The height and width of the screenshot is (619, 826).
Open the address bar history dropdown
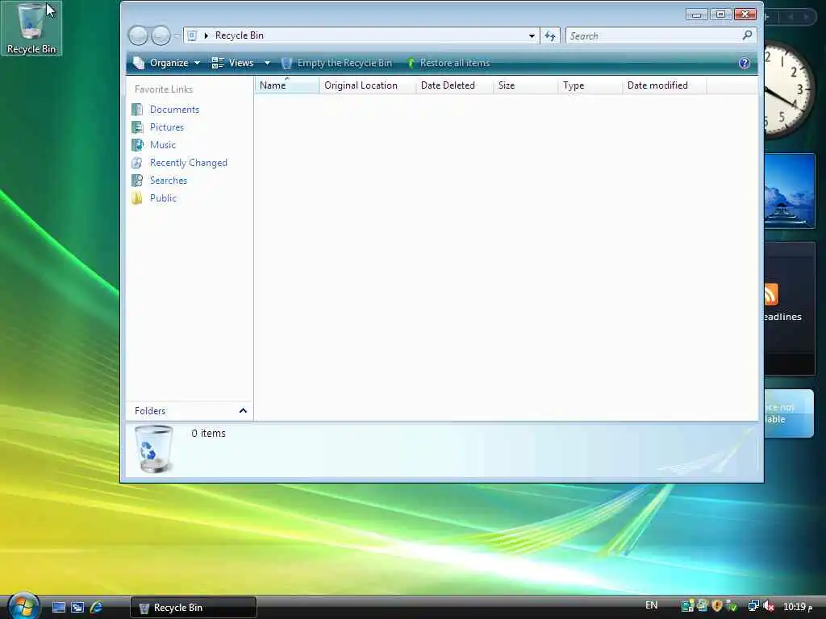532,35
